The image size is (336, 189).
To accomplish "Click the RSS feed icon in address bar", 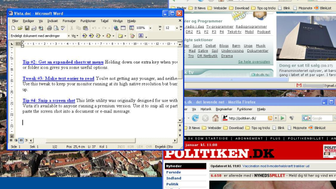I will [x=270, y=118].
